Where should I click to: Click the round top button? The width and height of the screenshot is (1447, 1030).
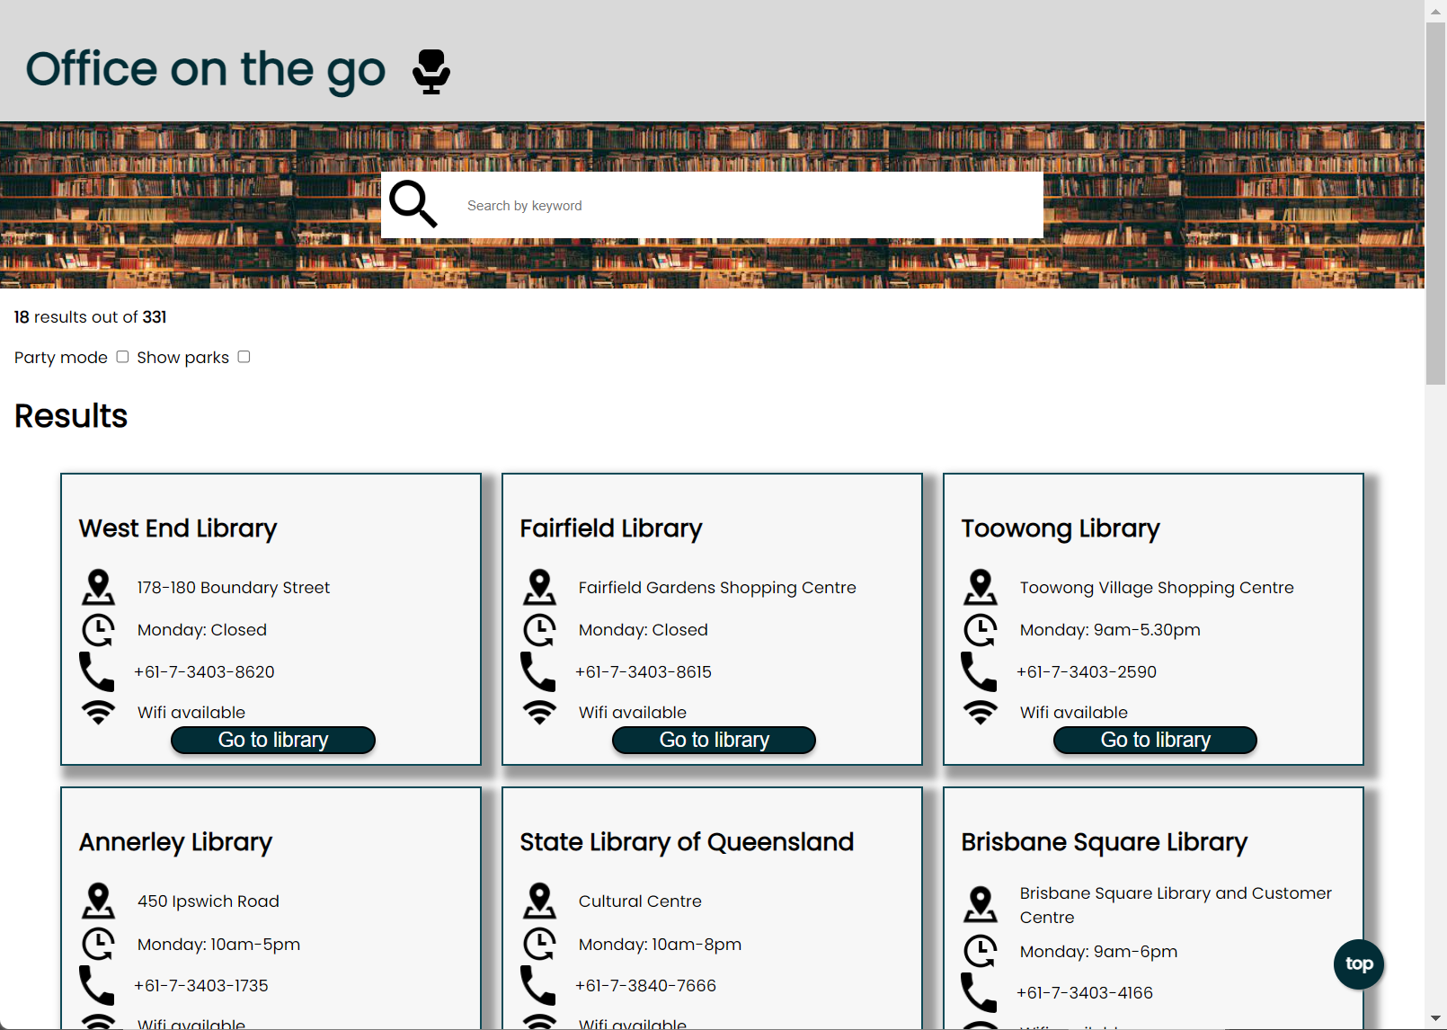pyautogui.click(x=1358, y=963)
